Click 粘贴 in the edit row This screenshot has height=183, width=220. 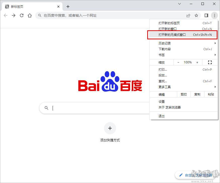pos(211,94)
